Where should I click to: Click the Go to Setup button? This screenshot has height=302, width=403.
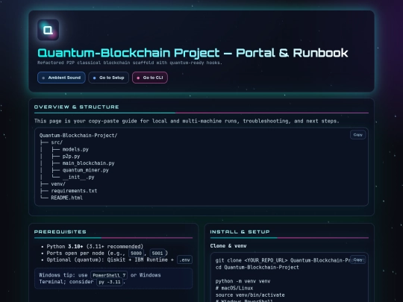tap(108, 78)
